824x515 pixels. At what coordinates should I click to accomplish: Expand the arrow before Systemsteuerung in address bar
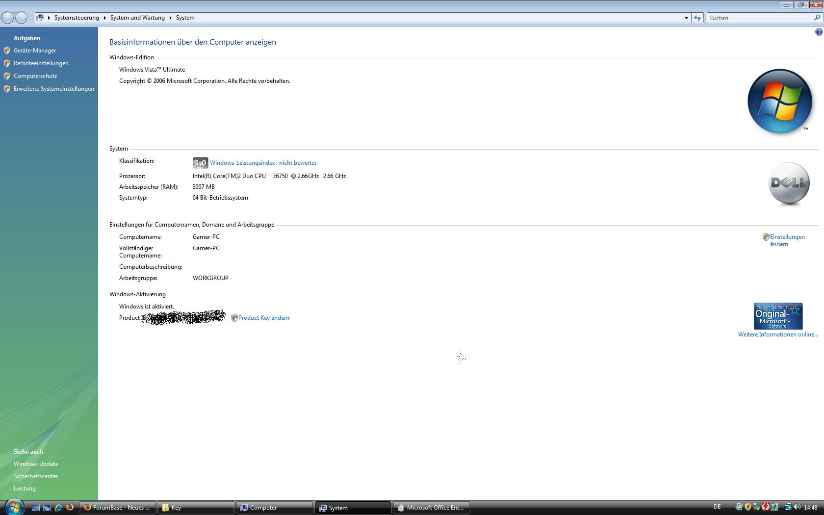[x=49, y=18]
